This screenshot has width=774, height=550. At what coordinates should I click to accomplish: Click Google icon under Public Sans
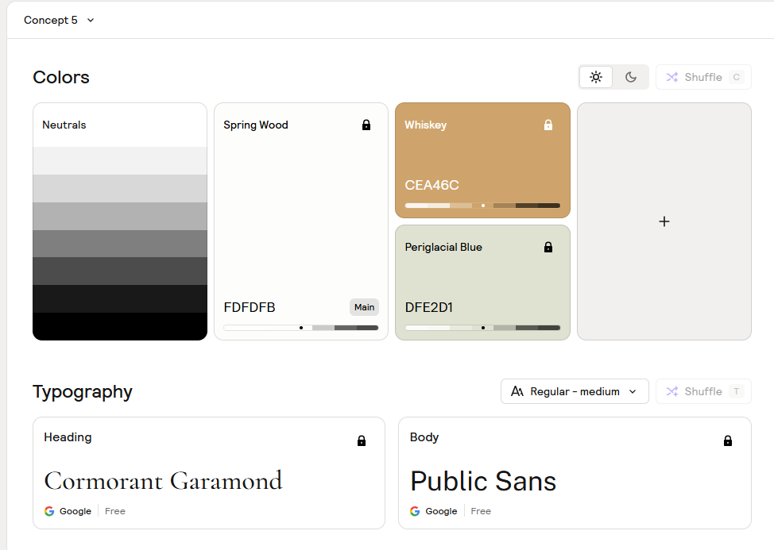415,511
